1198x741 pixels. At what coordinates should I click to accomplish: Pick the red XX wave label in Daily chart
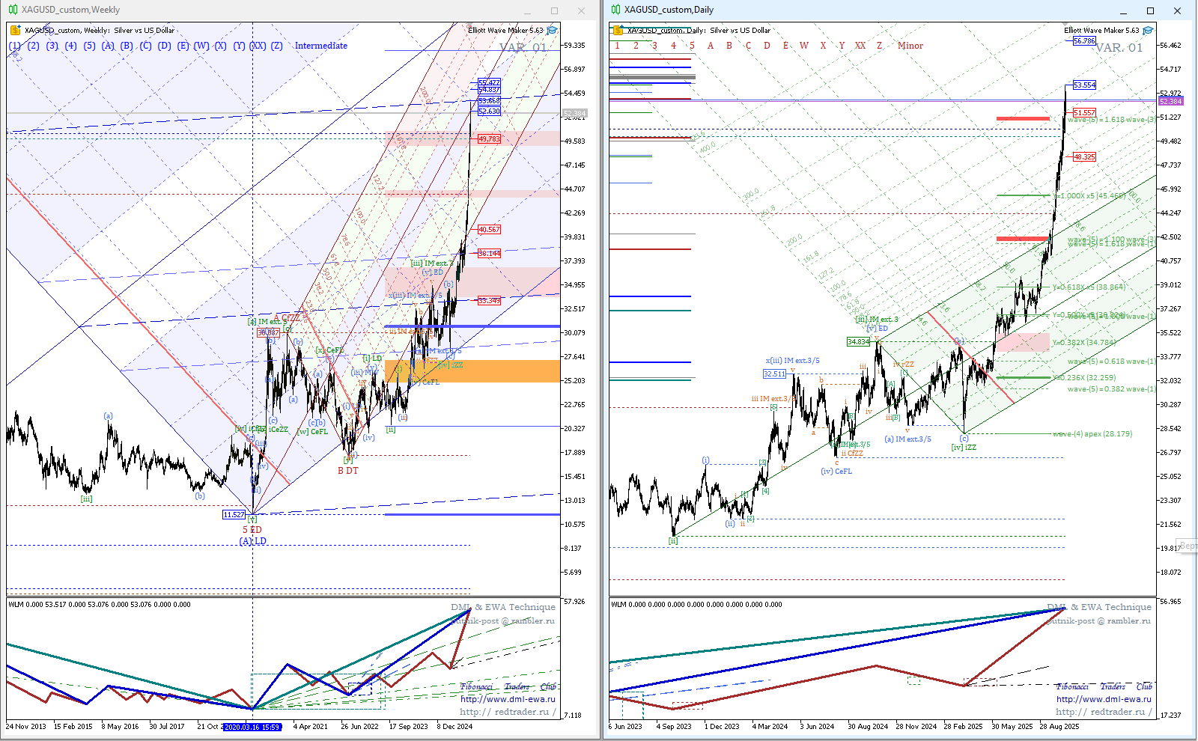coord(860,46)
